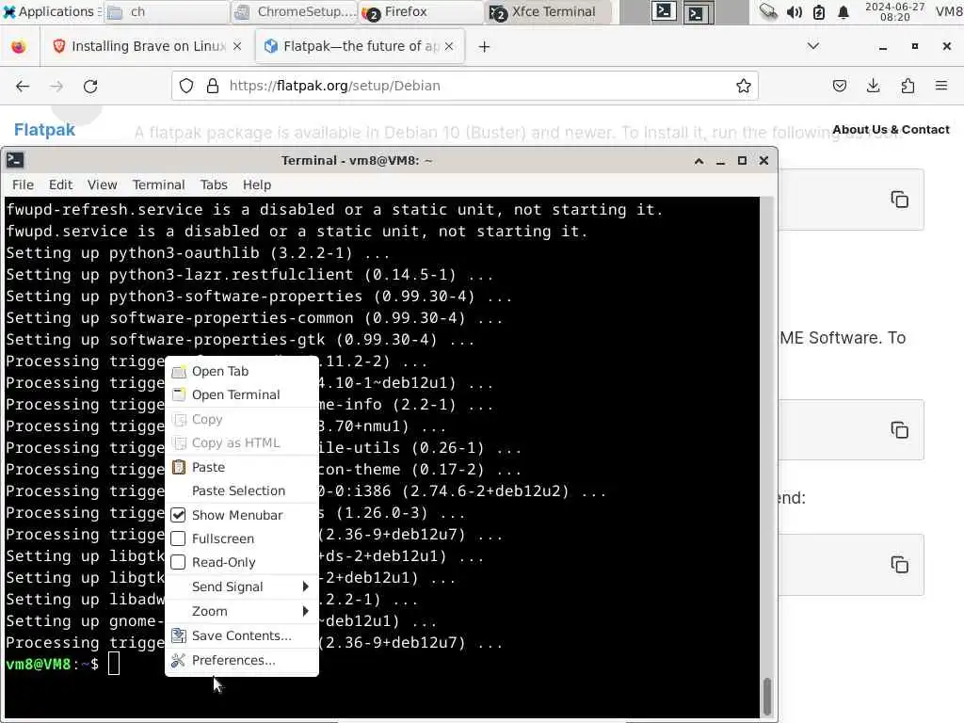The width and height of the screenshot is (964, 723).
Task: Switch to Installing Brave on Linux tab
Action: coord(148,47)
